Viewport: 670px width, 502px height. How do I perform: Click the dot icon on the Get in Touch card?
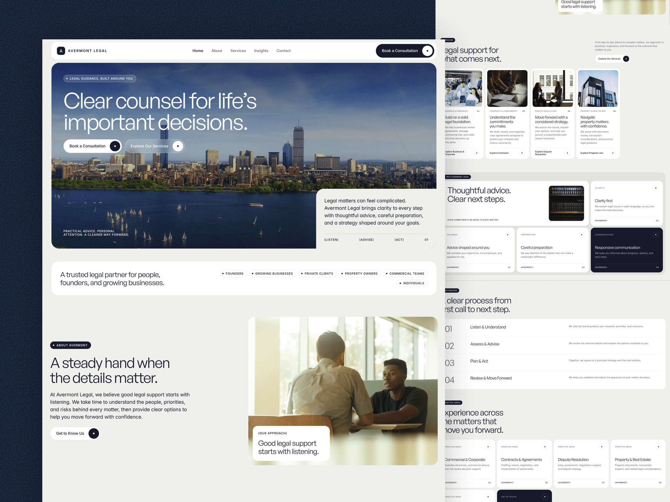coord(545,497)
